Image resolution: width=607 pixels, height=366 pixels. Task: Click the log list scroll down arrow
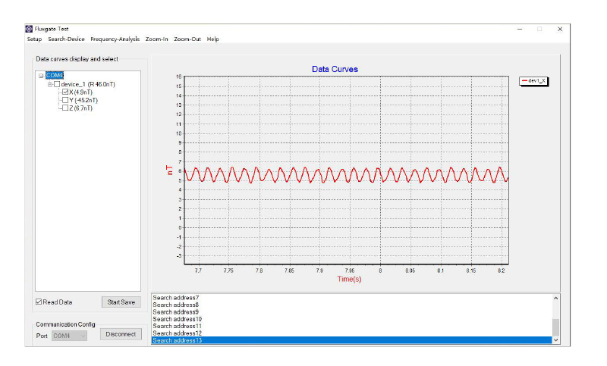(556, 340)
